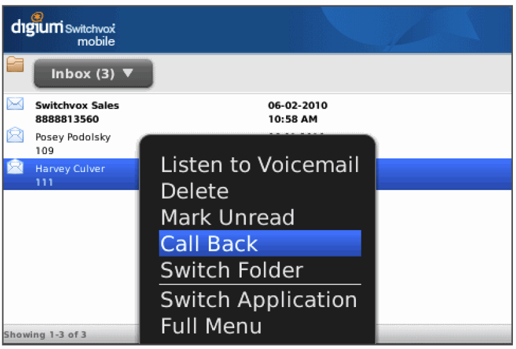Click the date 06-02-2010
The width and height of the screenshot is (516, 349).
pyautogui.click(x=298, y=105)
